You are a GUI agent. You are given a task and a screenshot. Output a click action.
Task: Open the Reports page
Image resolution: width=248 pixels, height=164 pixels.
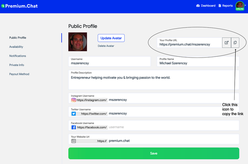pos(226,6)
